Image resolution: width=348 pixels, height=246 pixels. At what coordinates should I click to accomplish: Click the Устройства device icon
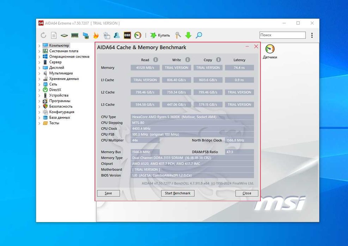[45, 95]
